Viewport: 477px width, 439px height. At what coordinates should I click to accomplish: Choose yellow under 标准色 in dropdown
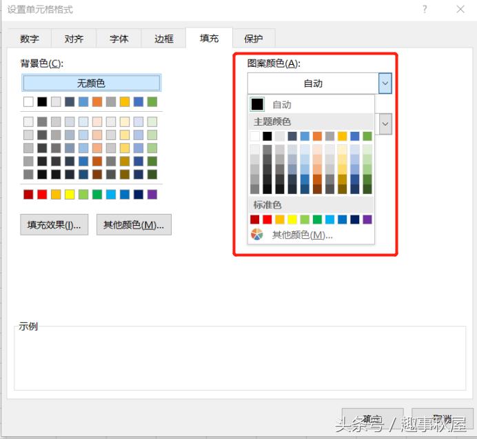click(x=292, y=219)
